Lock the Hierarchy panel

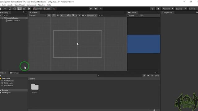(24, 12)
